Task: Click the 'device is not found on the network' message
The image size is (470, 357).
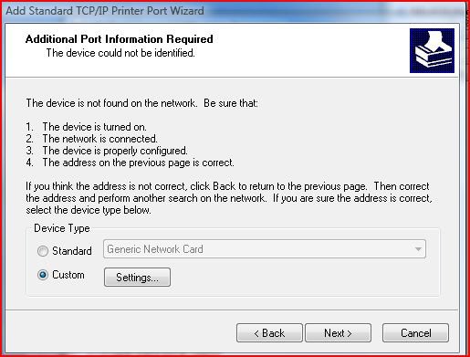Action: click(141, 103)
